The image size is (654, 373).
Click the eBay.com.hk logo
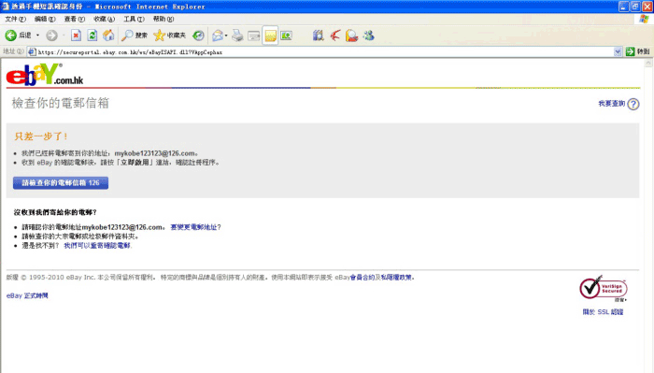pos(45,75)
